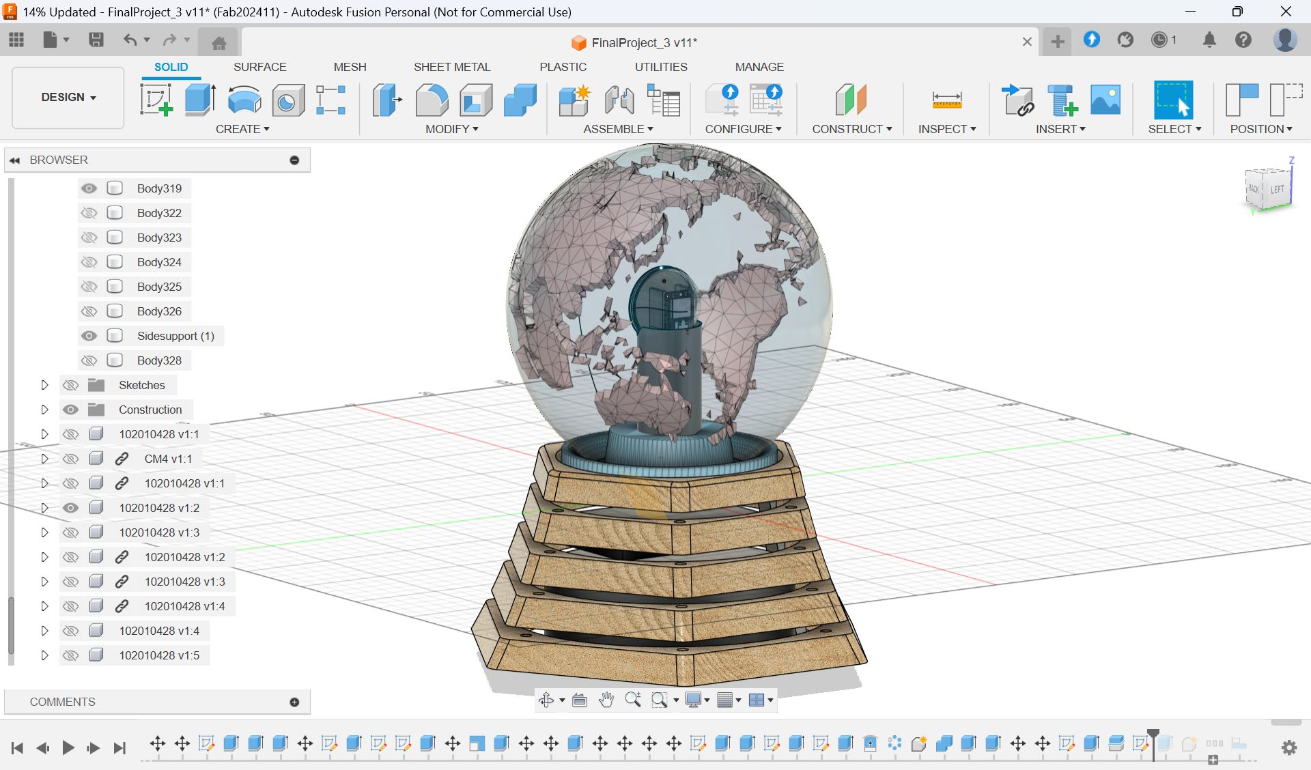Activate the Select window tool

pyautogui.click(x=1173, y=100)
